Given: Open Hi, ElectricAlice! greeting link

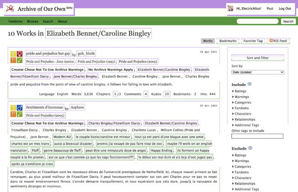Looking at the screenshot, I should [249, 8].
